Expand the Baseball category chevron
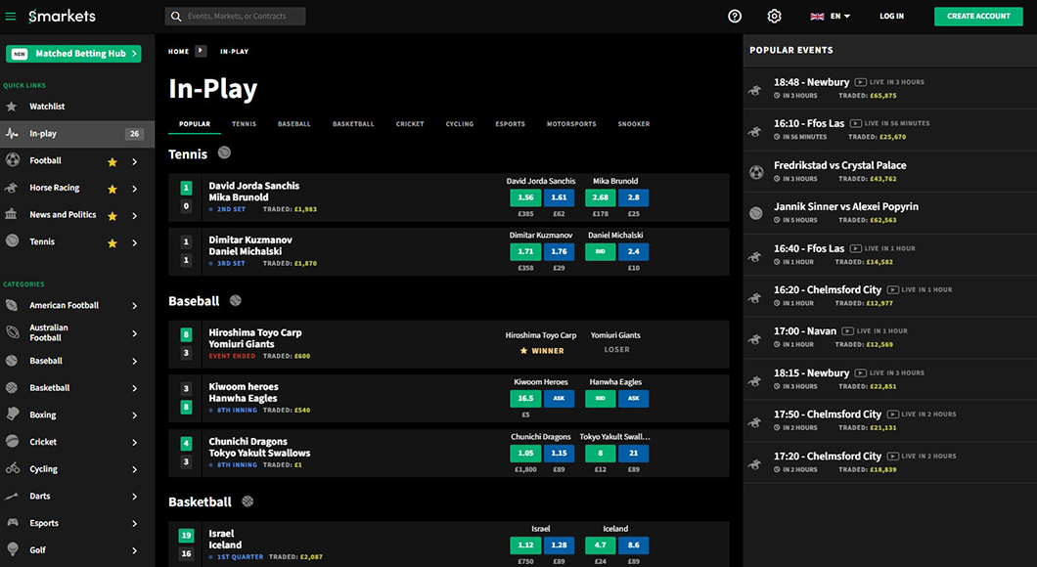 coord(135,362)
